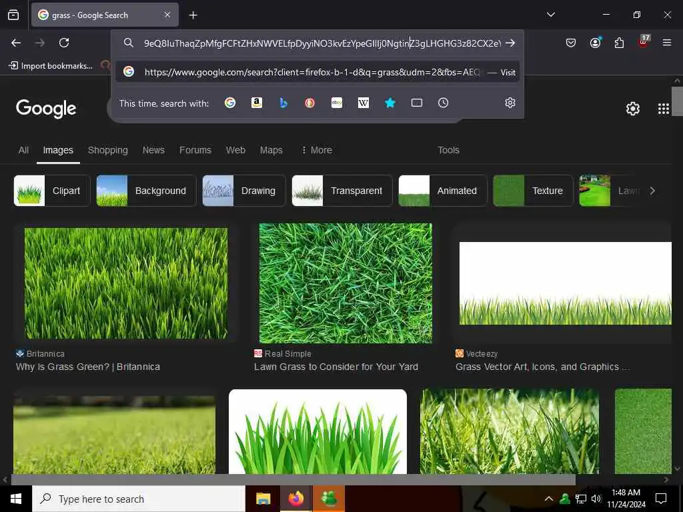
Task: Switch to the Shopping tab
Action: [x=107, y=150]
